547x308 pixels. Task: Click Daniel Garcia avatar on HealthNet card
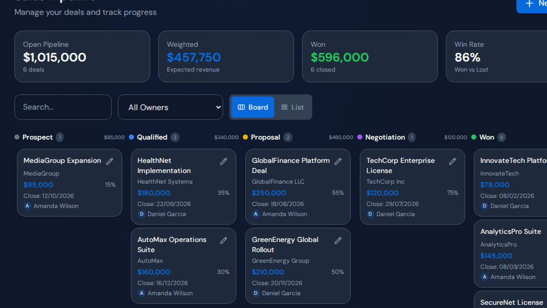pyautogui.click(x=141, y=214)
